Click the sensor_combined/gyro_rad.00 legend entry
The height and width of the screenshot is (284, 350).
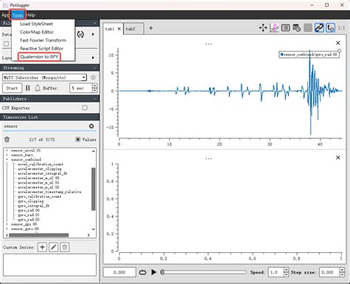[309, 55]
